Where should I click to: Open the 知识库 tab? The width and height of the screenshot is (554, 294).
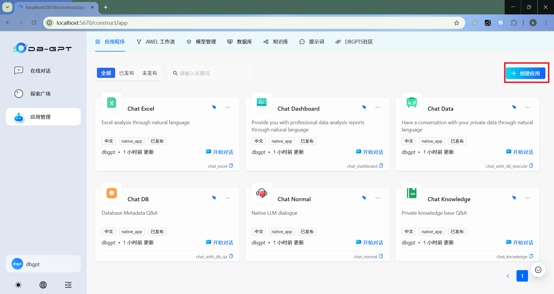click(276, 42)
